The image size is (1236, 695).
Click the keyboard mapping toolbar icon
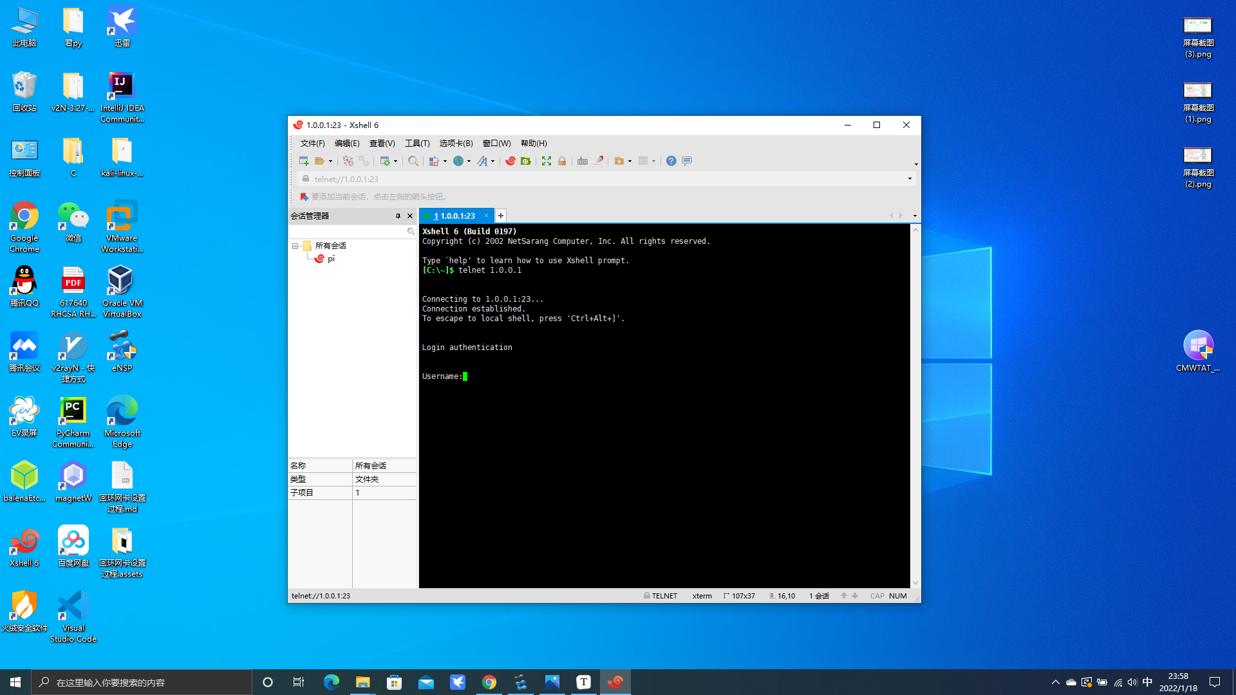click(583, 161)
